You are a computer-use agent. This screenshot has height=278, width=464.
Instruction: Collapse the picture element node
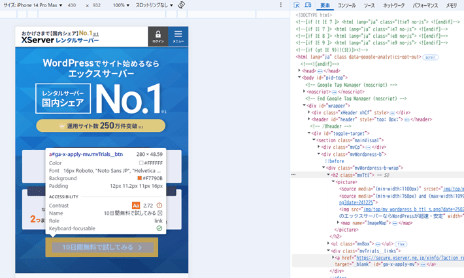click(333, 181)
